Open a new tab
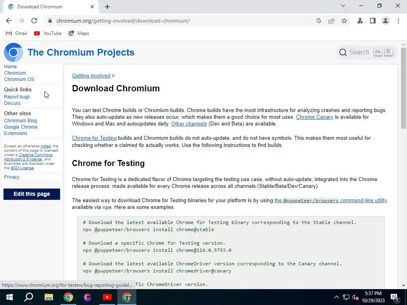Screen dimensions: 407x305 point(107,7)
